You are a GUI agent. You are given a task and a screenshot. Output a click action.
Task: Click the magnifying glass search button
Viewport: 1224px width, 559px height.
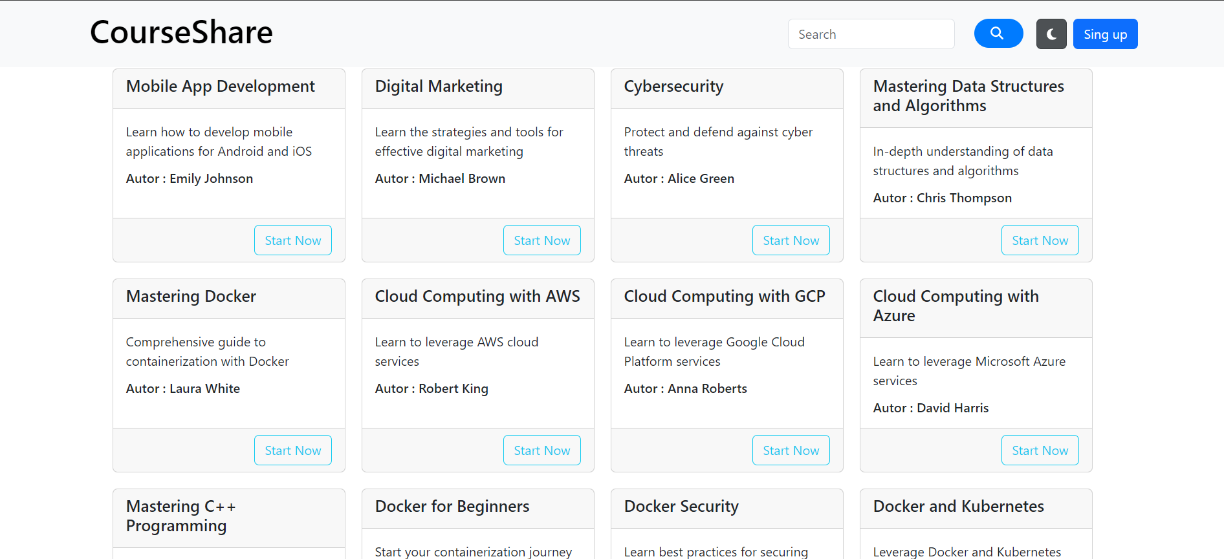tap(998, 34)
